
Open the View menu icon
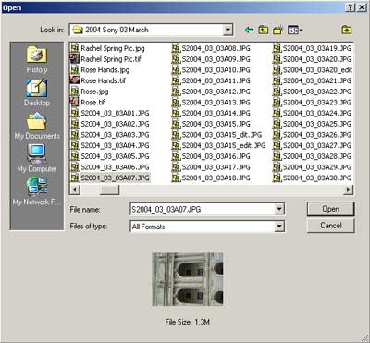[x=295, y=30]
